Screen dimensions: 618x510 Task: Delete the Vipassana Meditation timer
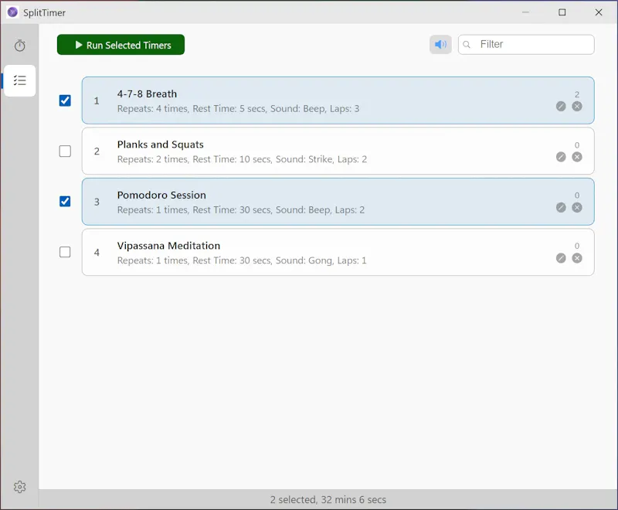577,258
